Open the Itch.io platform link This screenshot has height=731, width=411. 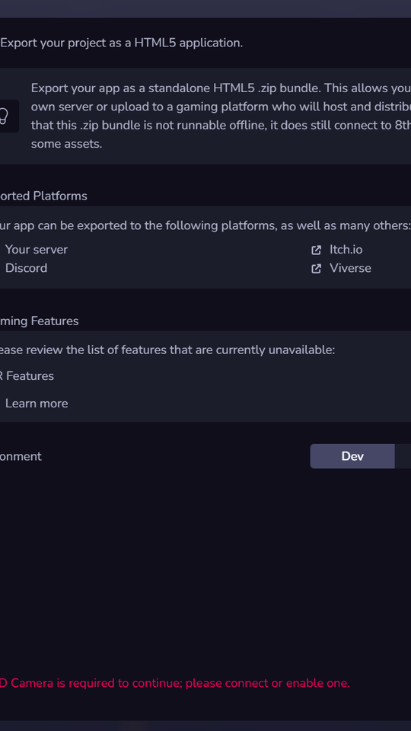pos(346,250)
